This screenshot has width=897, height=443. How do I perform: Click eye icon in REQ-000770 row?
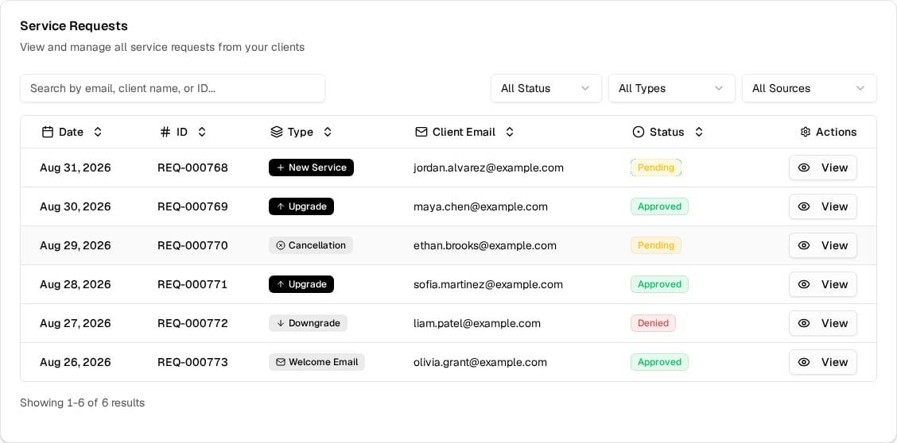coord(804,245)
